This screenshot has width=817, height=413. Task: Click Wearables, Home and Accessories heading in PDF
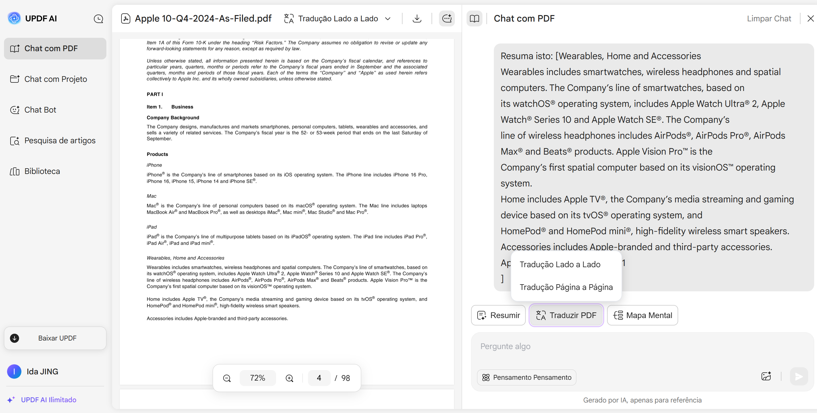[185, 258]
